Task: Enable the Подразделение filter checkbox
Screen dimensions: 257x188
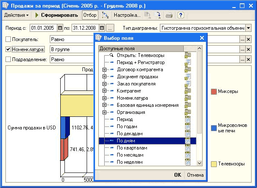Action: click(8, 59)
